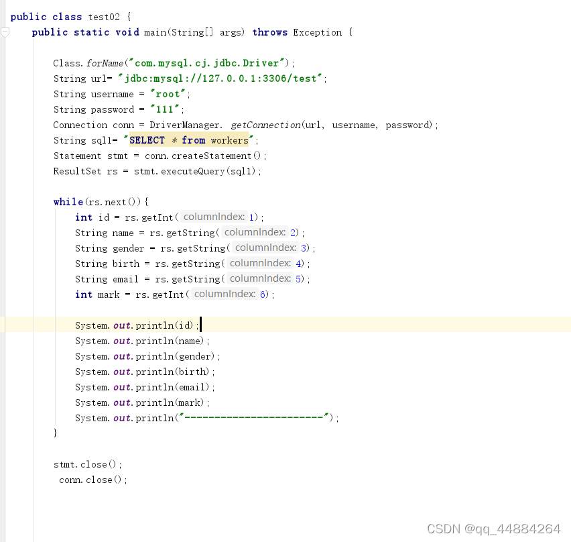Viewport: 571px width, 542px height.
Task: Click the columnIndex hint for rs.getInt(1)
Action: [213, 217]
